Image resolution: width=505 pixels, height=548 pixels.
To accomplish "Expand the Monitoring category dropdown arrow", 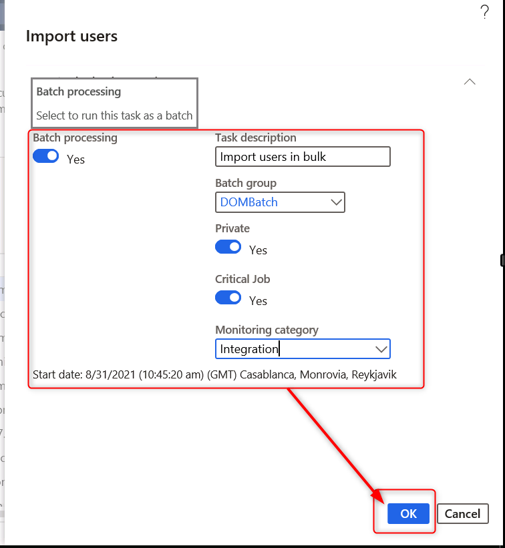I will point(381,349).
